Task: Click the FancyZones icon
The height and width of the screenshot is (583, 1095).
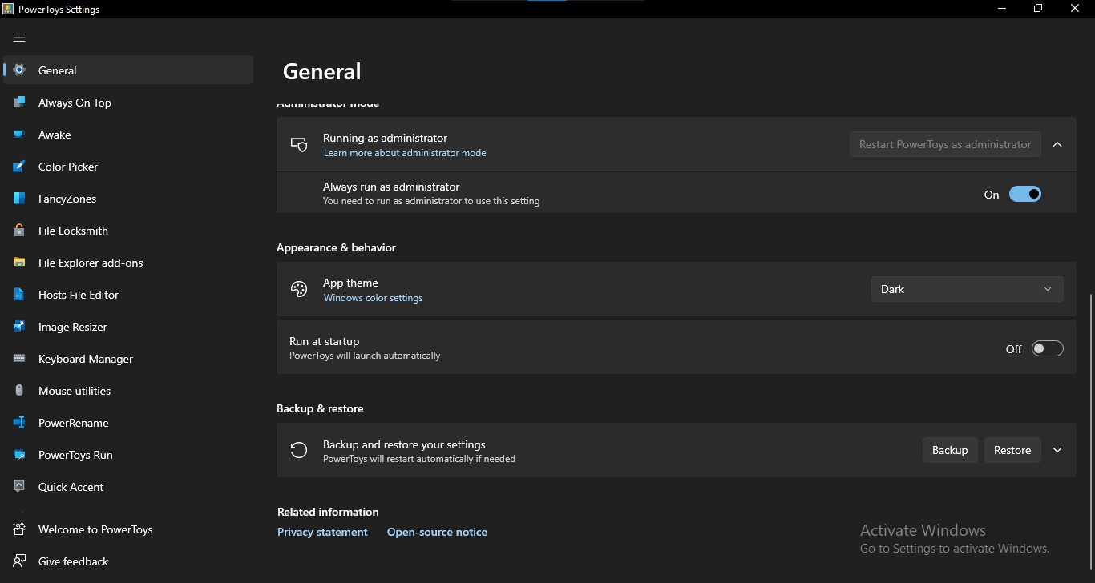Action: point(19,199)
